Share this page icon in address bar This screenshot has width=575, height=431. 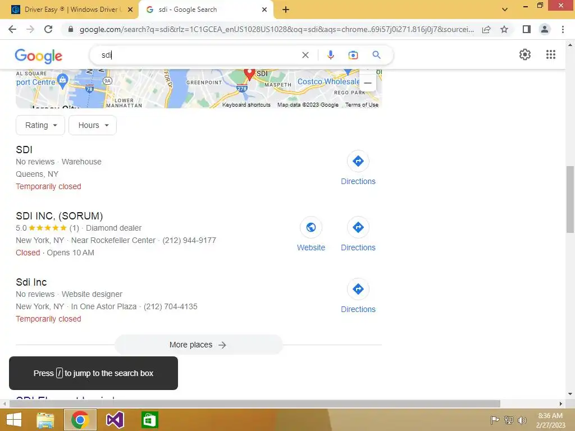coord(486,29)
